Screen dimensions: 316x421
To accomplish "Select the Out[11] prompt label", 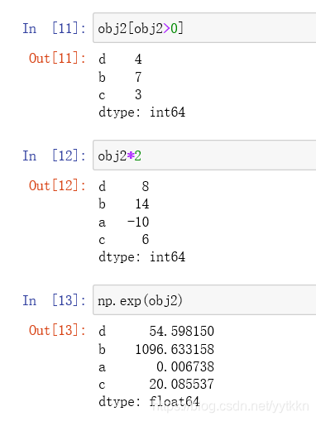I will (x=57, y=58).
